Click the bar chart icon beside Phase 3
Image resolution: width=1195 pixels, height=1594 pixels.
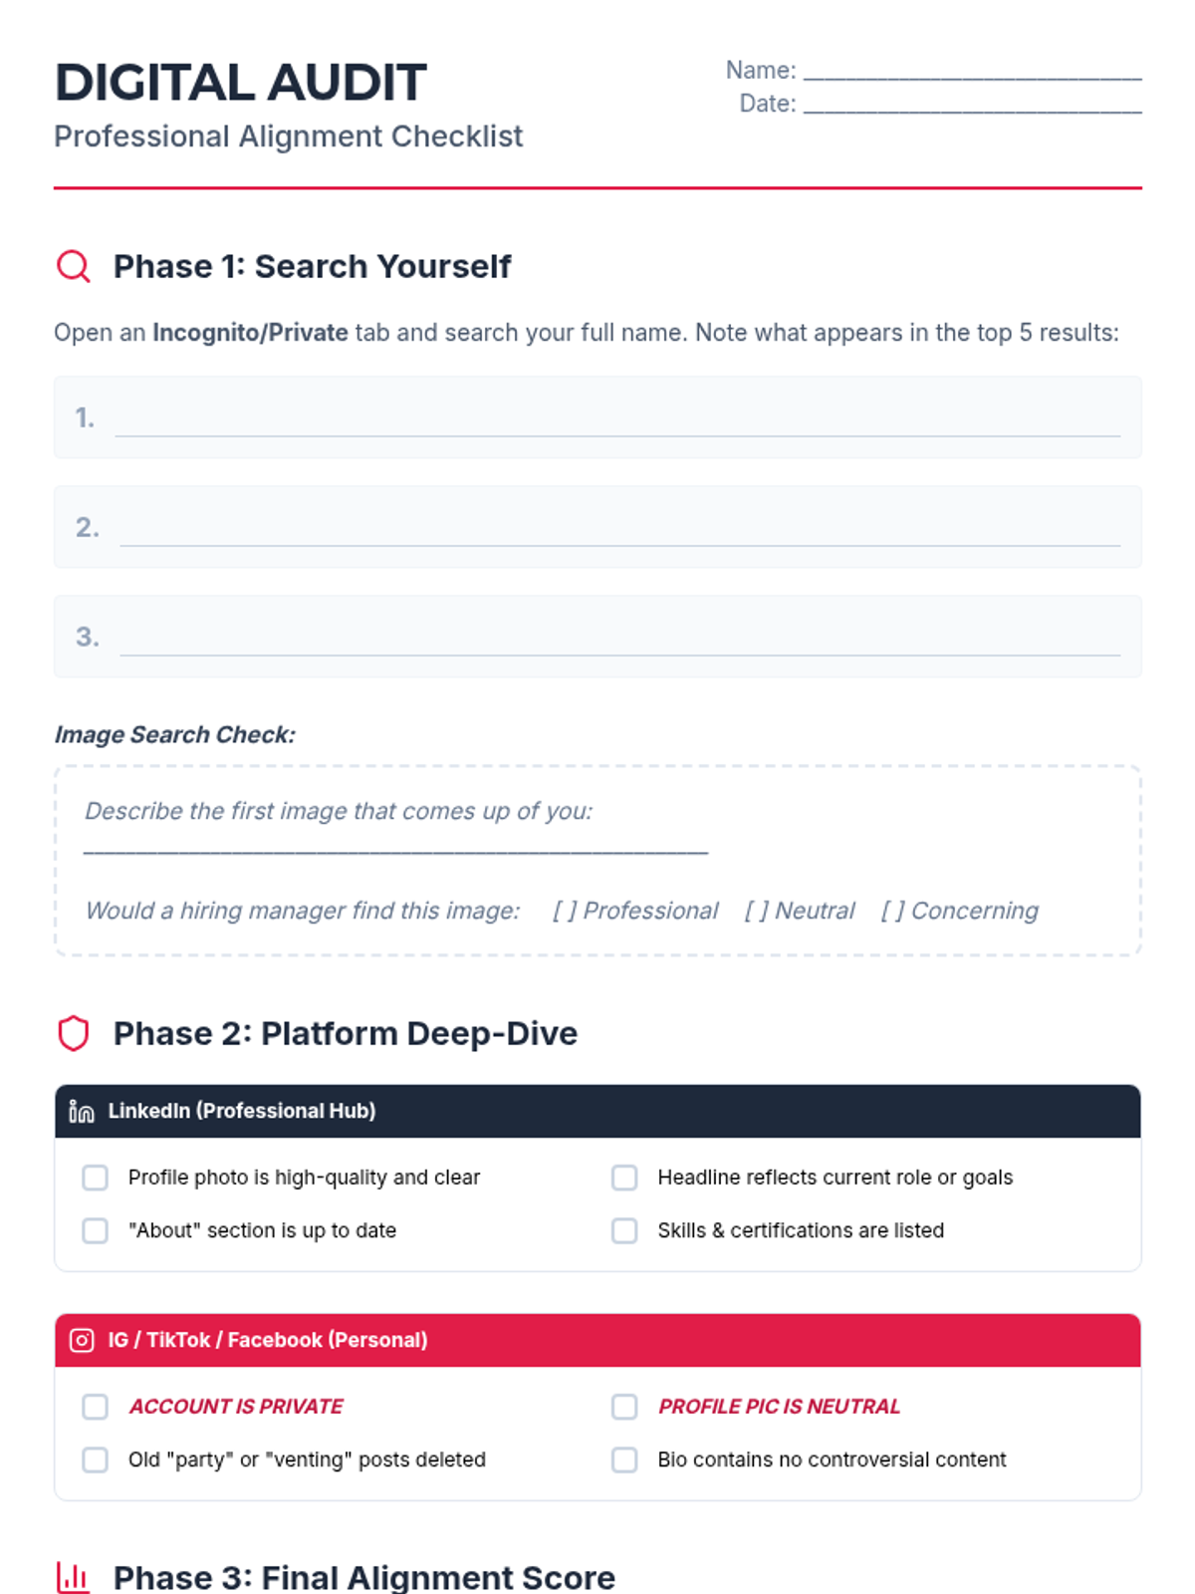[74, 1577]
